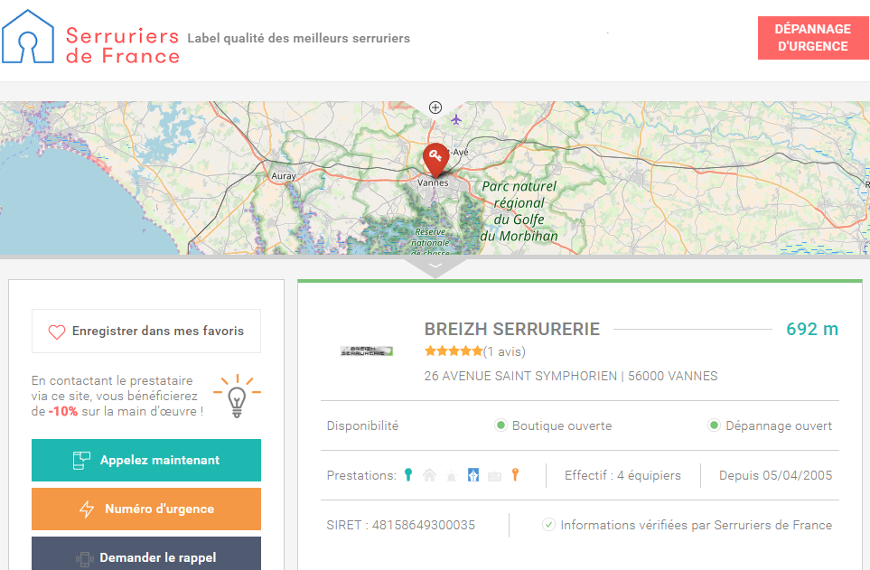The width and height of the screenshot is (870, 570).
Task: Click the Boutique ouverte green status indicator
Action: (x=500, y=425)
